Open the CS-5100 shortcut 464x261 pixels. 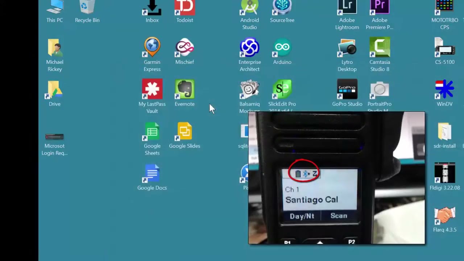pyautogui.click(x=444, y=51)
